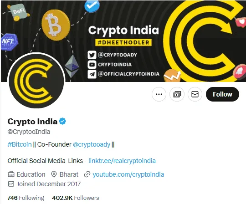View the 402.9K Followers list
The image size is (246, 204).
(x=76, y=198)
